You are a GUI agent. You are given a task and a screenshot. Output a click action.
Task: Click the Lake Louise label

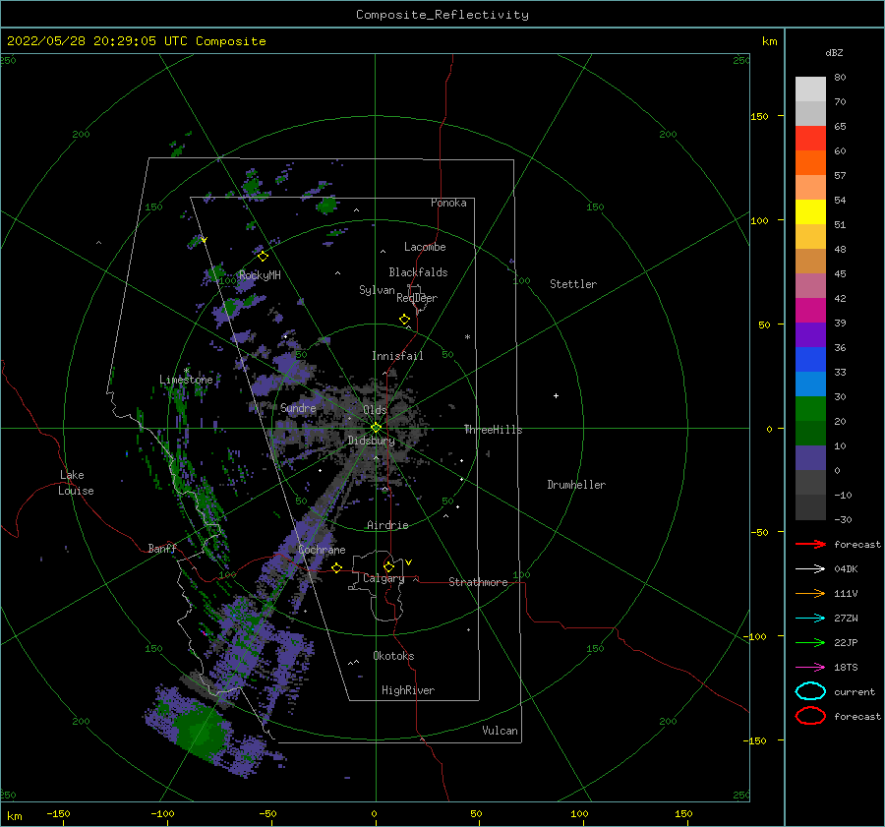[x=76, y=483]
